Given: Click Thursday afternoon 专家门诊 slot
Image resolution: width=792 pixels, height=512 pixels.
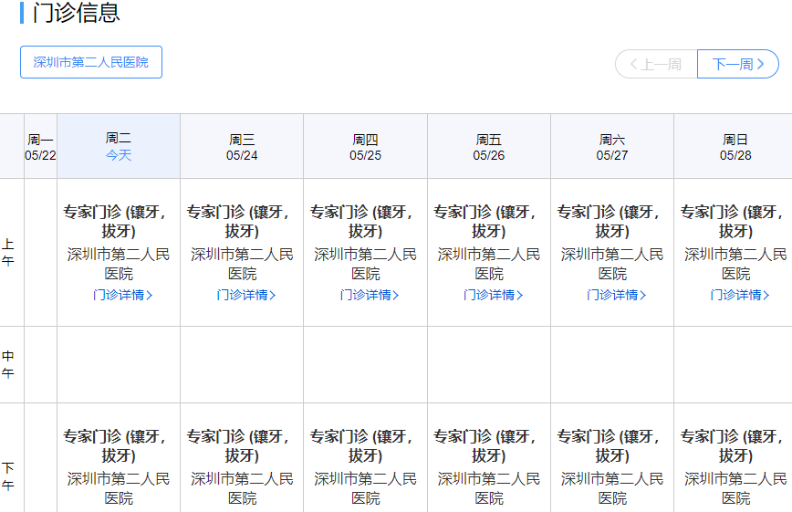Looking at the screenshot, I should pyautogui.click(x=366, y=445).
